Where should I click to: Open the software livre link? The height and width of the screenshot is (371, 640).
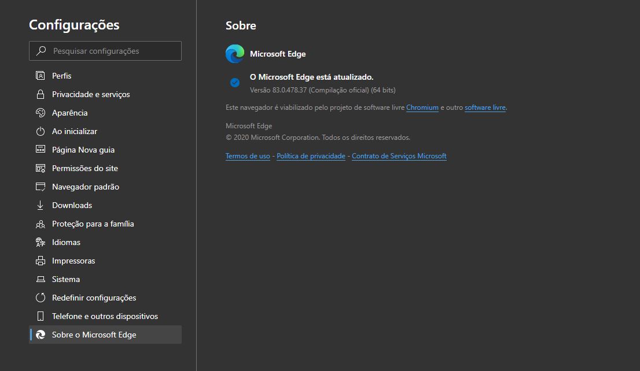coord(485,107)
